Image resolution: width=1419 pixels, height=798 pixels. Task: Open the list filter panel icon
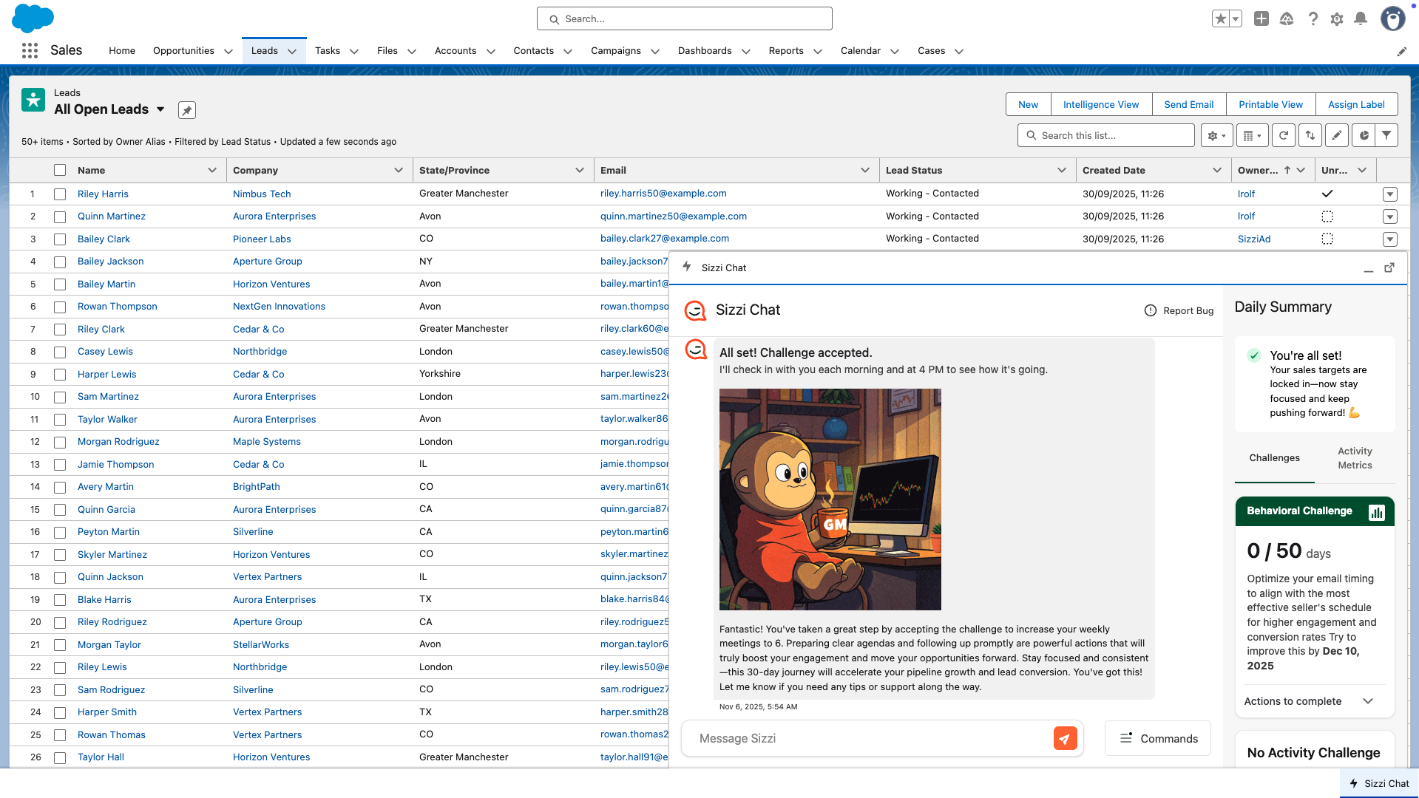click(1386, 135)
